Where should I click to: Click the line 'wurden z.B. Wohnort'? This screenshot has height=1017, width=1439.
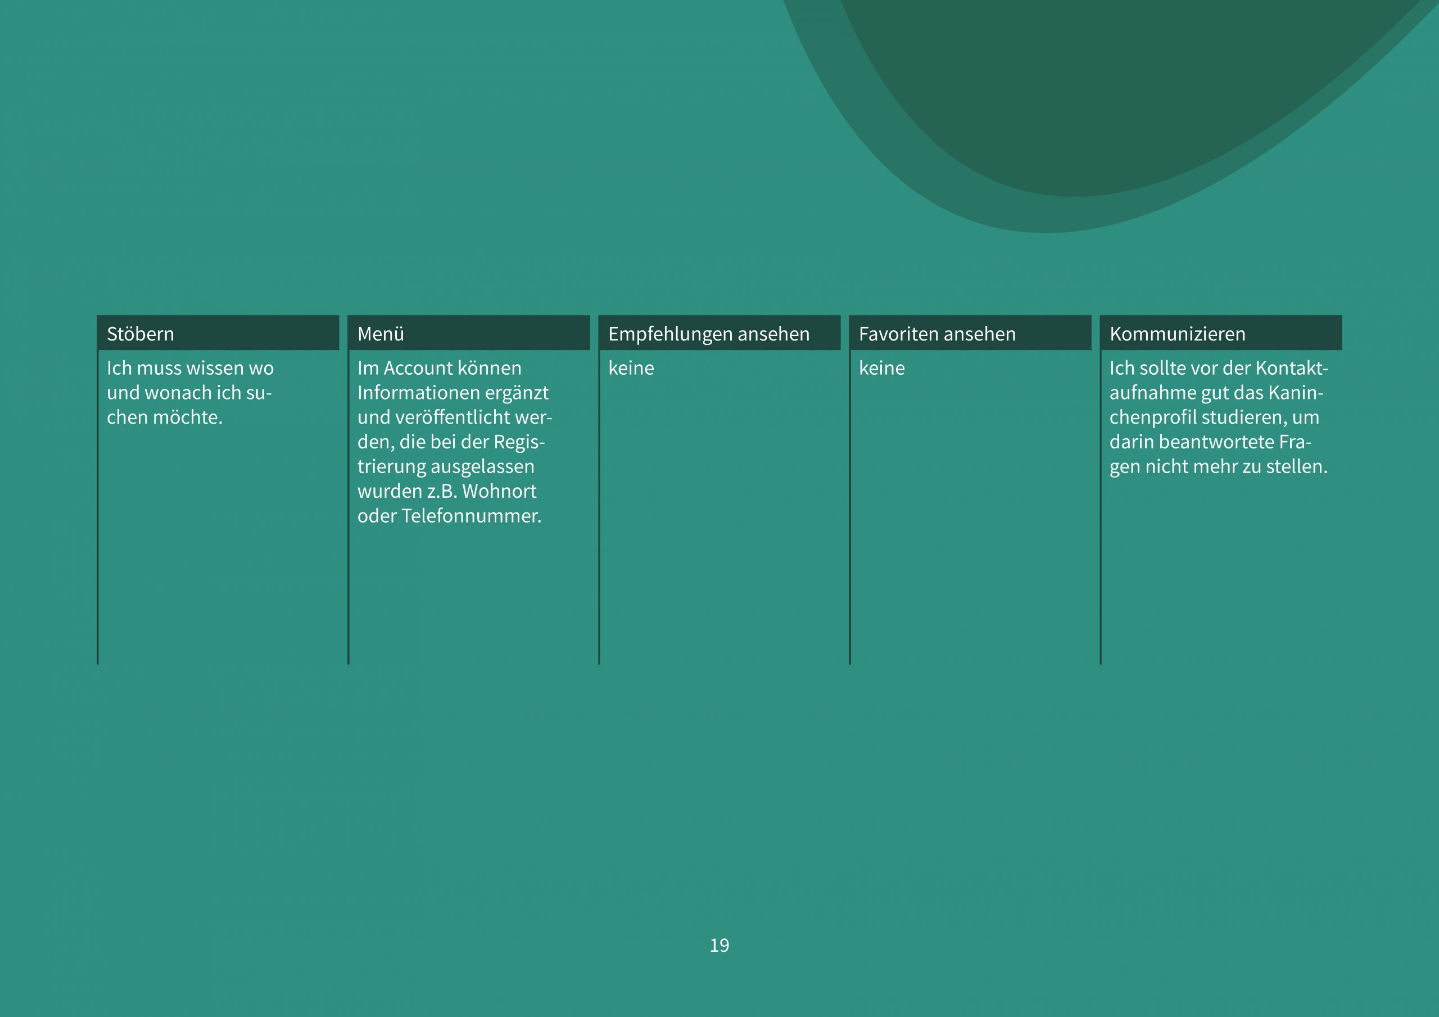click(x=446, y=491)
